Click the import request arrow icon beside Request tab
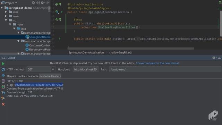The image size is (222, 125). point(3,75)
